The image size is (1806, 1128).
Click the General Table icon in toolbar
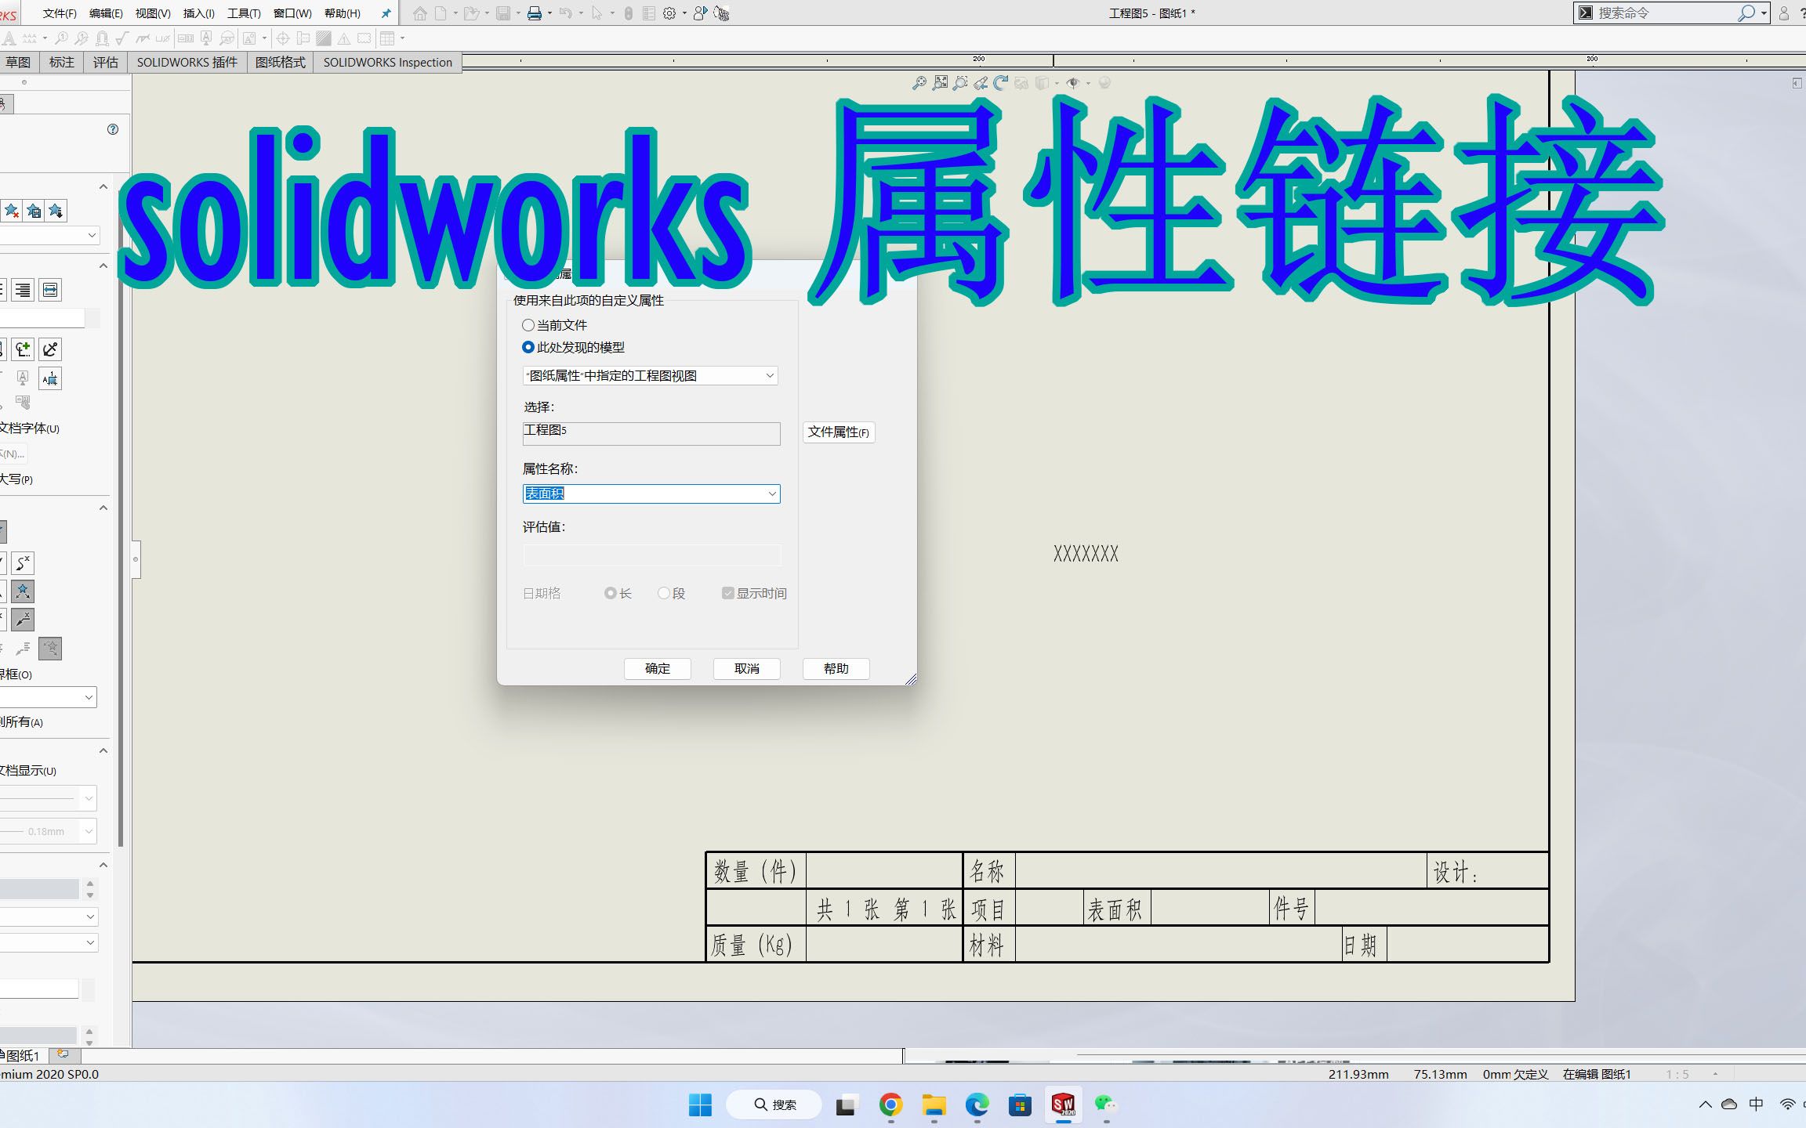386,38
